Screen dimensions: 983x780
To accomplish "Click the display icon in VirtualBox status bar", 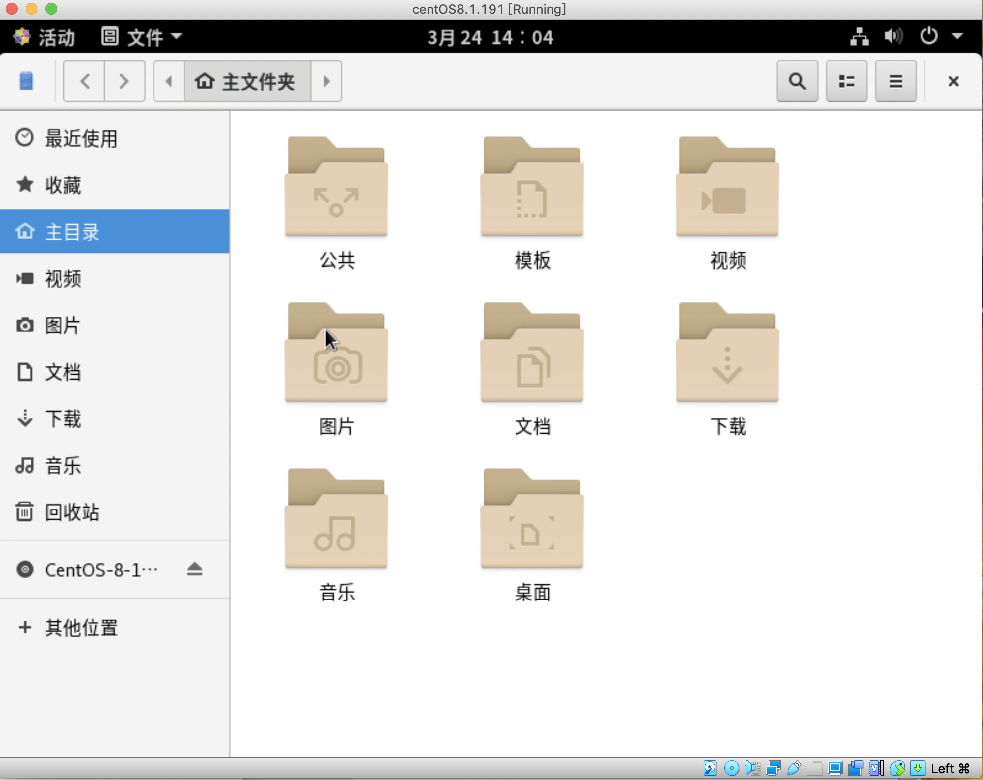I will point(835,768).
